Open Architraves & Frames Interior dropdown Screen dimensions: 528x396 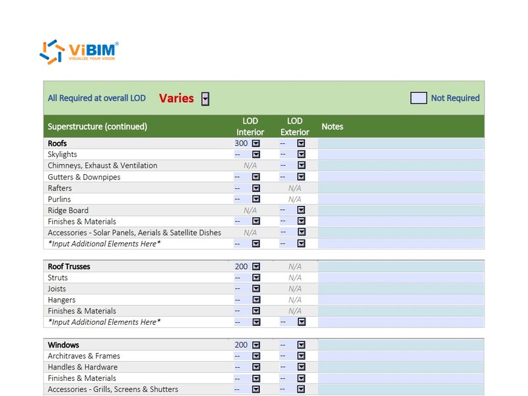[x=256, y=356]
